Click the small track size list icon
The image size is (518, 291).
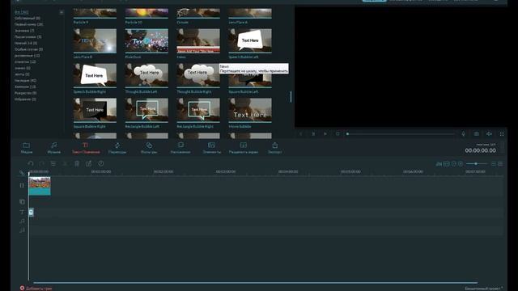pyautogui.click(x=493, y=163)
